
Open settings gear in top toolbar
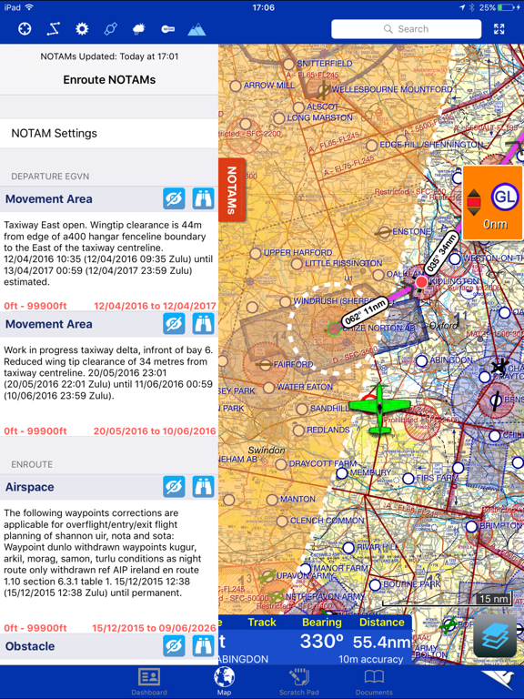coord(82,29)
